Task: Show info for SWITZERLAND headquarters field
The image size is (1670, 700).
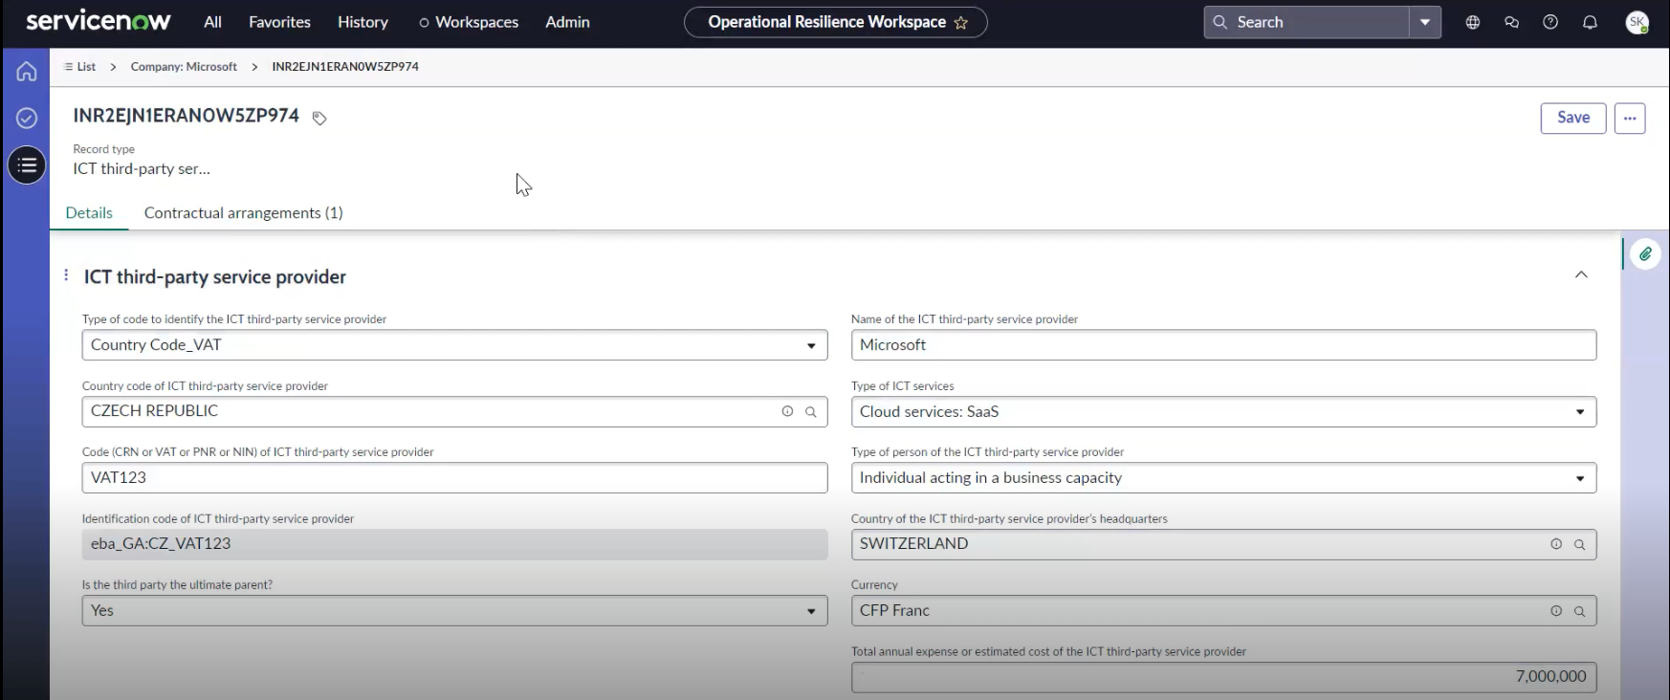Action: pos(1556,544)
